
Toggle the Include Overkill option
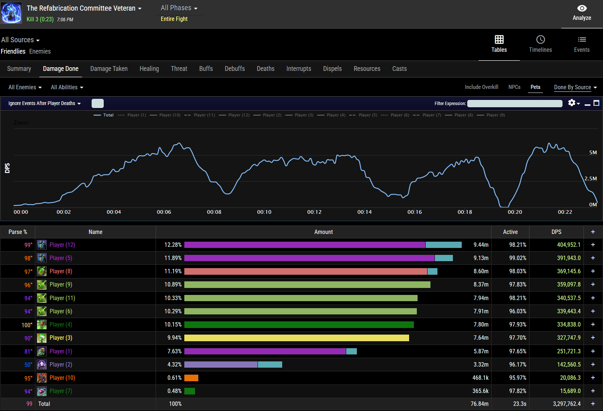click(x=481, y=87)
